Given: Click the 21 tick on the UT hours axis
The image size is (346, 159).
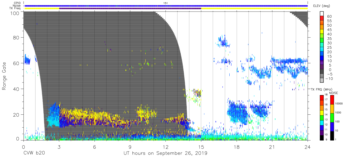Looking at the screenshot, I should click(x=272, y=147).
